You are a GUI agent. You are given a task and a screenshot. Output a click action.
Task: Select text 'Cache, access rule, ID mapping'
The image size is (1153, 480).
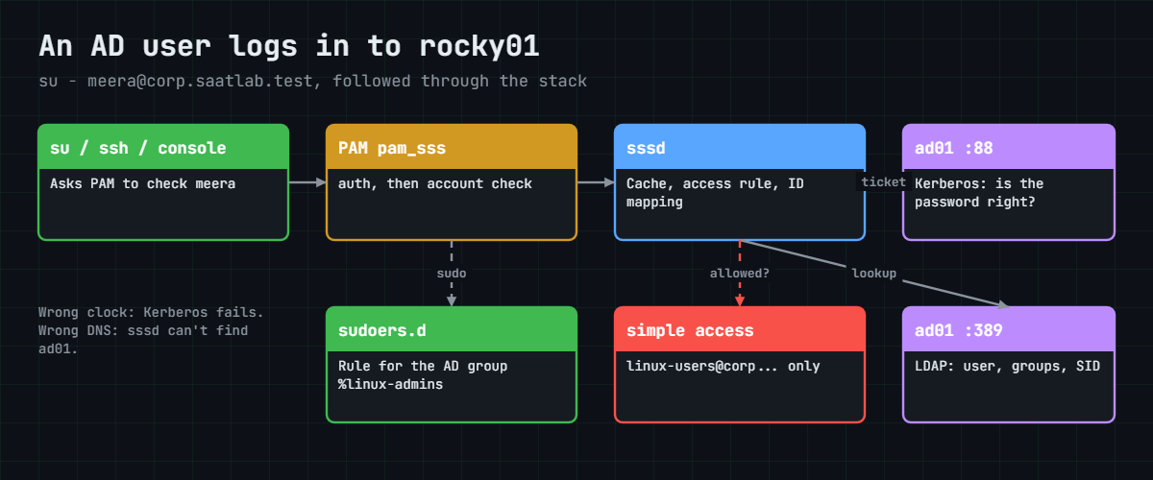tap(716, 193)
